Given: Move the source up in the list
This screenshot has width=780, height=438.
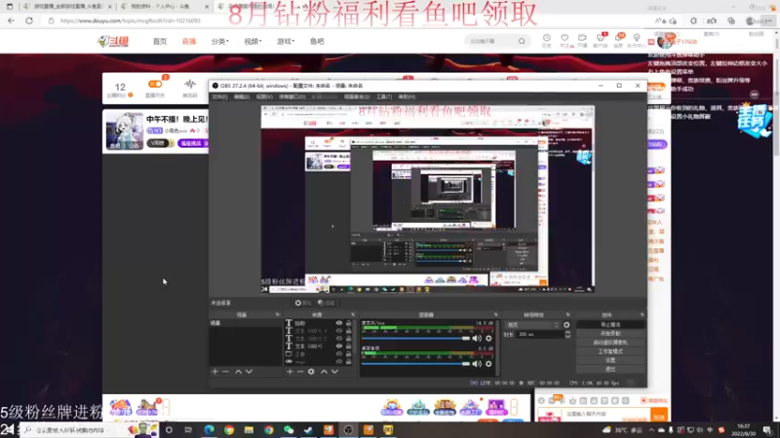Looking at the screenshot, I should point(324,372).
